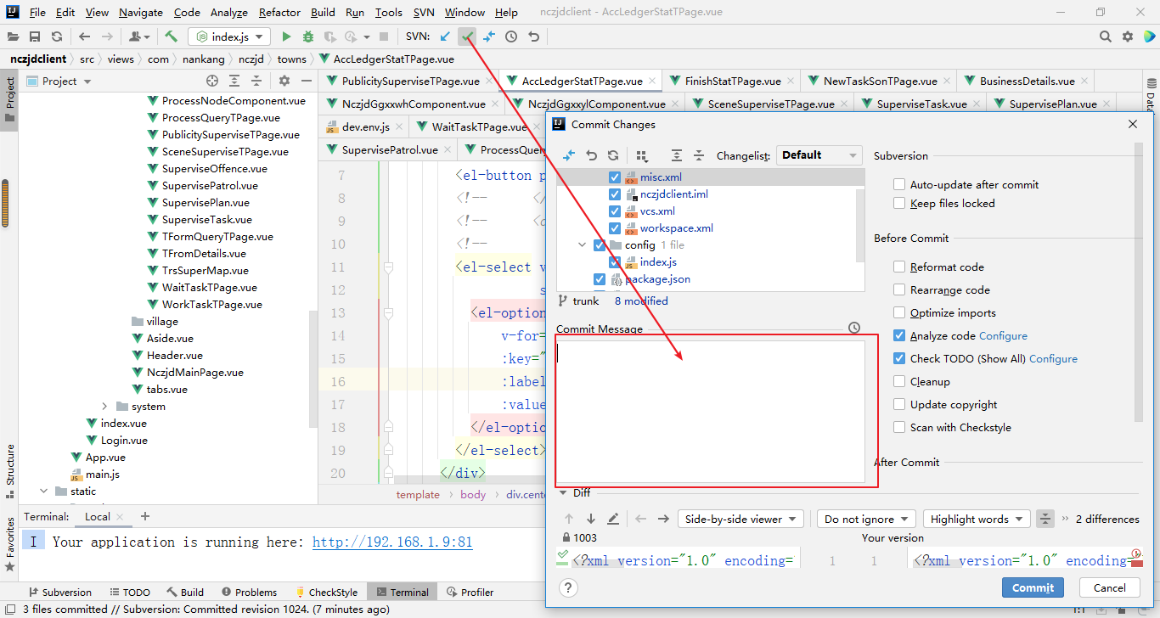
Task: Jump to next difference down arrow
Action: [591, 519]
